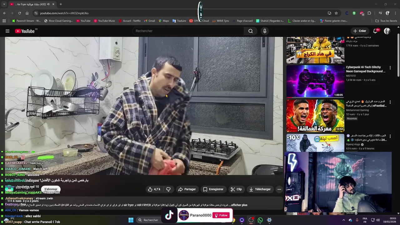Open Shahid bookmark

coord(270,21)
